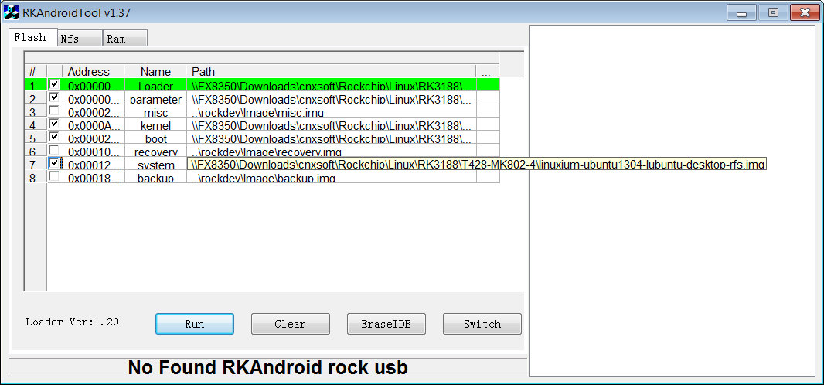Click the Switch button

482,324
